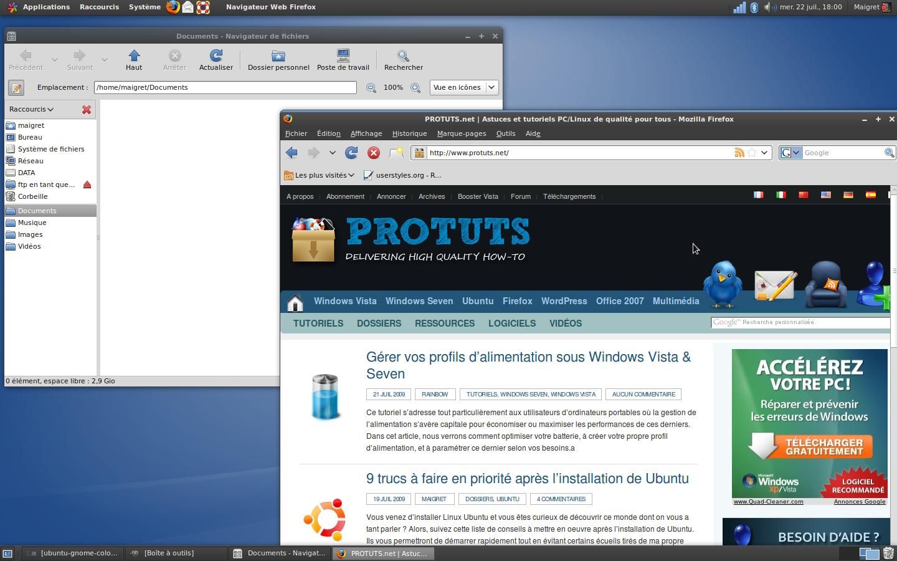
Task: Open Les plus visités bookmarks dropdown
Action: [x=319, y=175]
